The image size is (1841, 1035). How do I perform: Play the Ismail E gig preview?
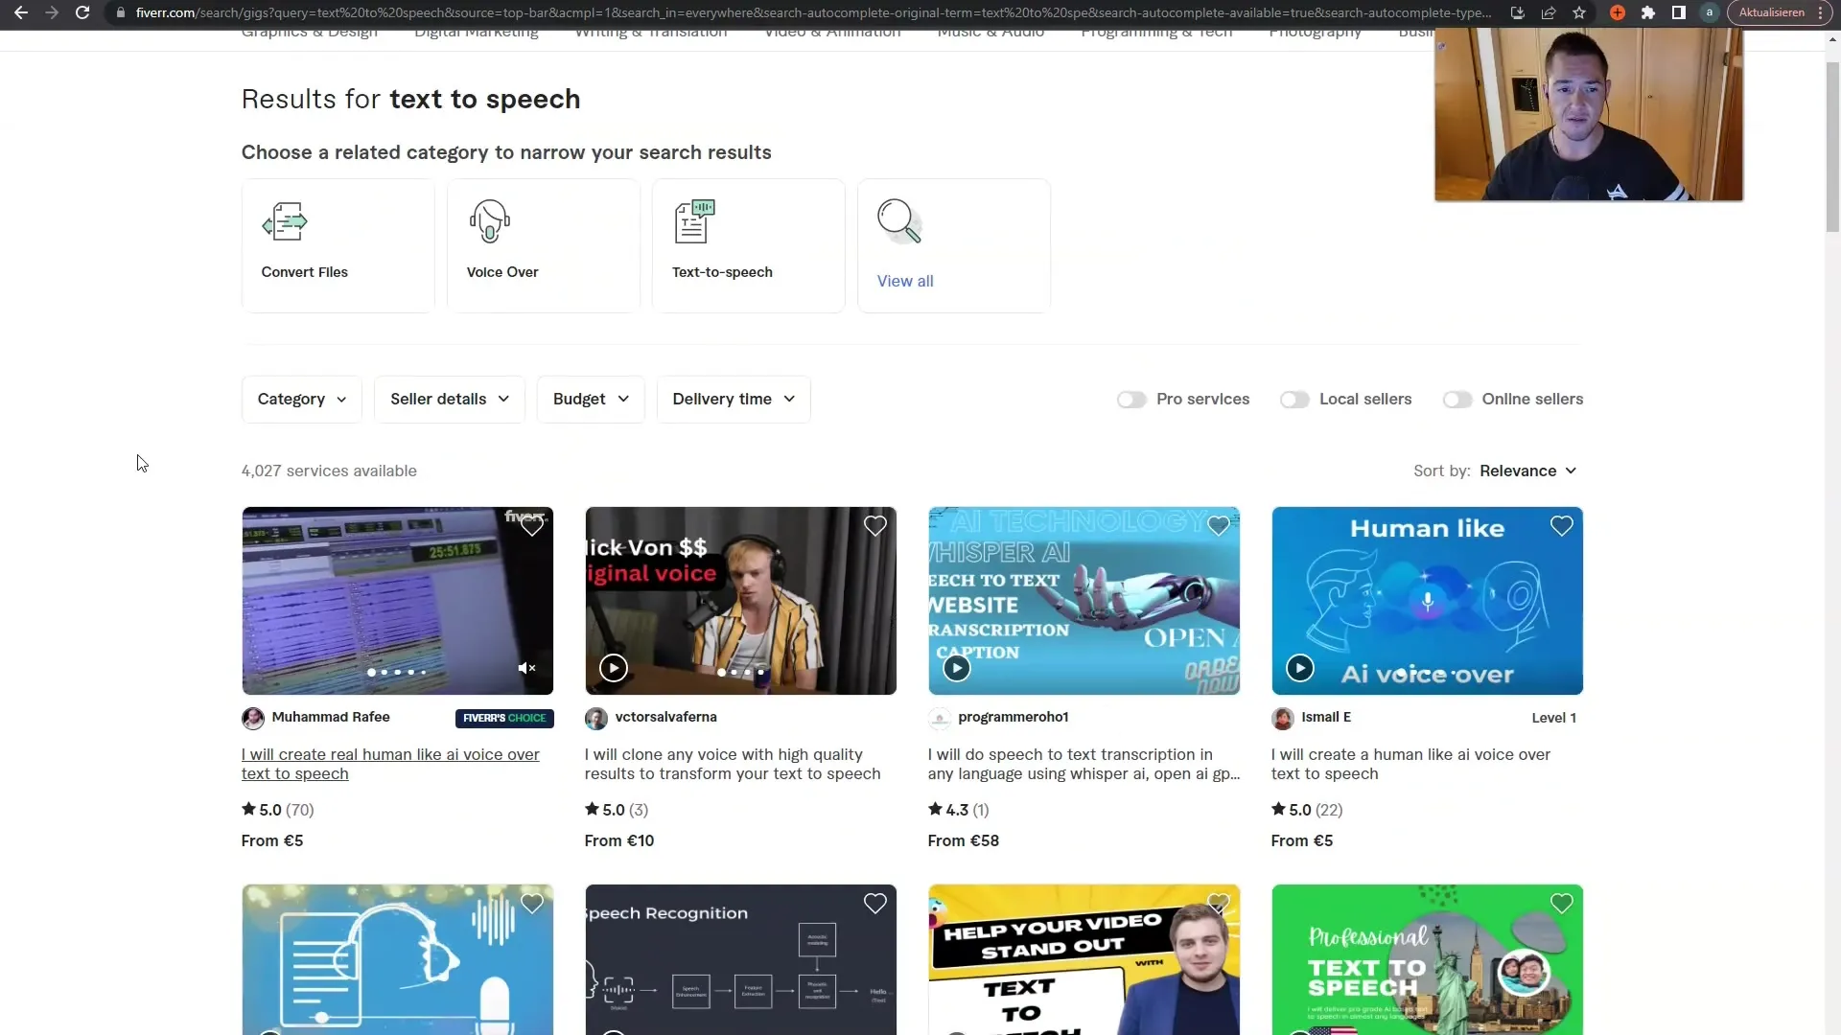[x=1298, y=667]
